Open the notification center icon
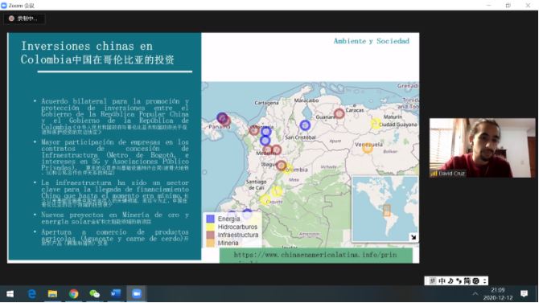The width and height of the screenshot is (539, 303). tap(524, 293)
